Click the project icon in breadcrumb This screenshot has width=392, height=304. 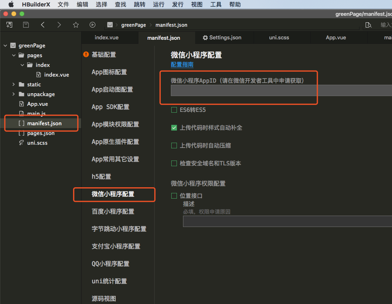click(x=110, y=25)
